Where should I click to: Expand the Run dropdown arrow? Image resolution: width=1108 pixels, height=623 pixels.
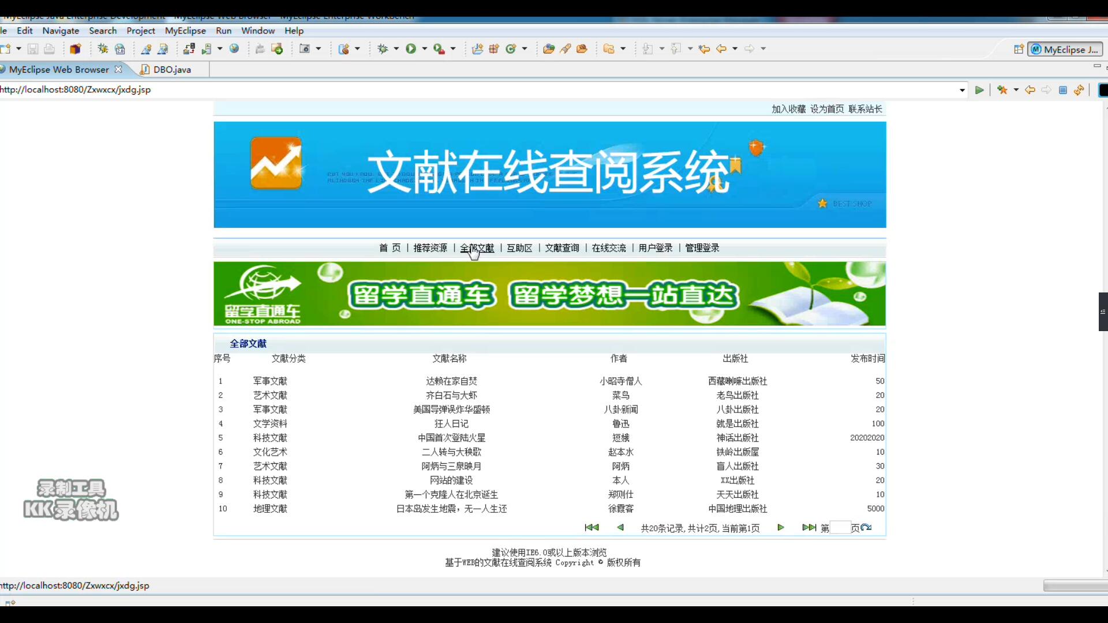click(424, 49)
